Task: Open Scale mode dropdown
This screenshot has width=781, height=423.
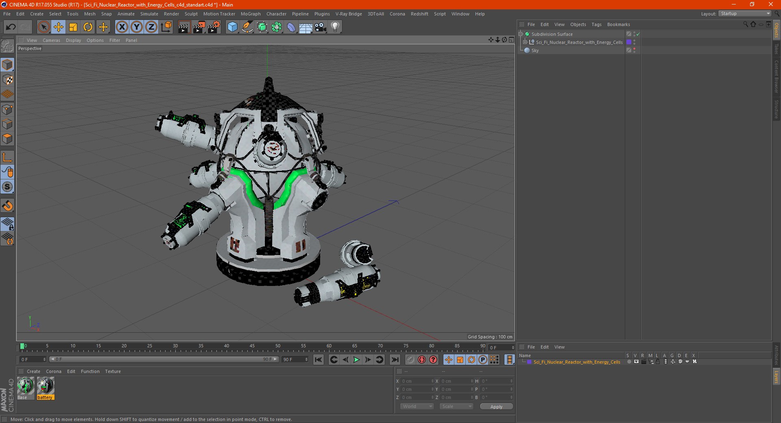Action: pos(456,406)
